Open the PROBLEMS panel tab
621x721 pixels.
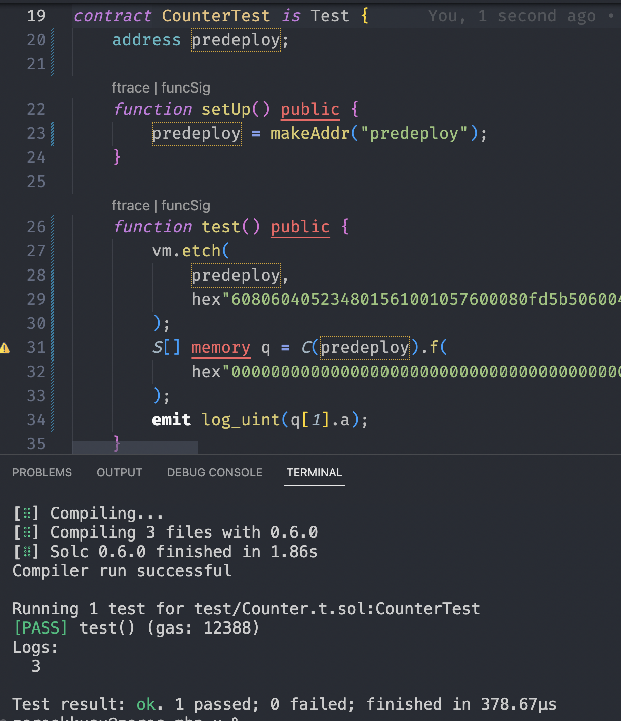click(x=42, y=472)
